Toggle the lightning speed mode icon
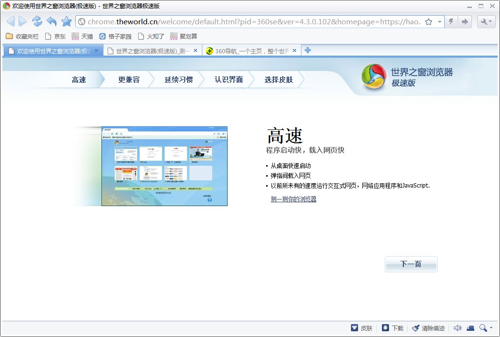The width and height of the screenshot is (500, 337). [450, 21]
